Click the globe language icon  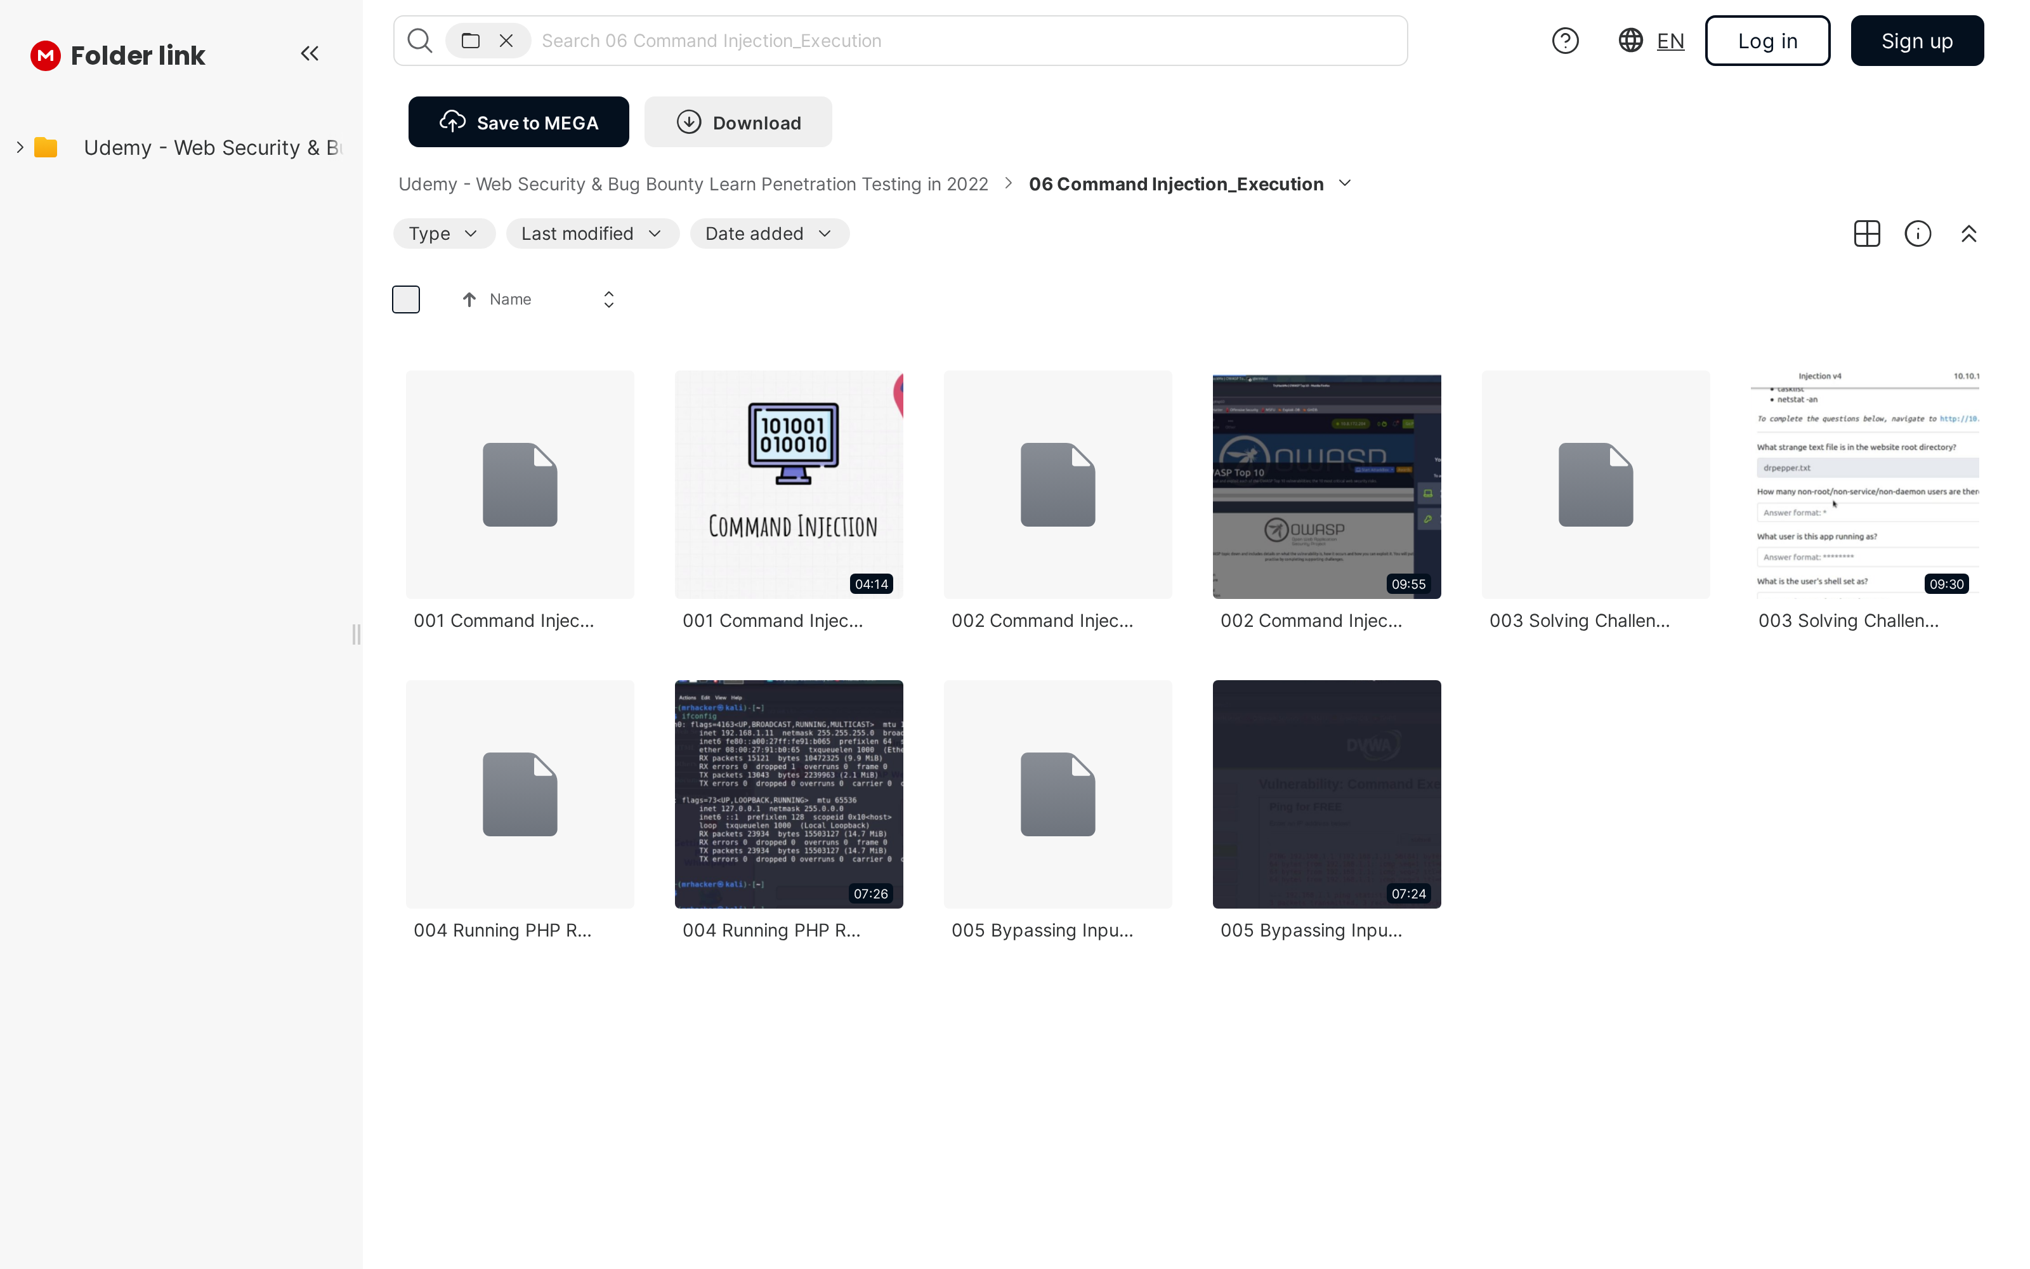point(1631,40)
